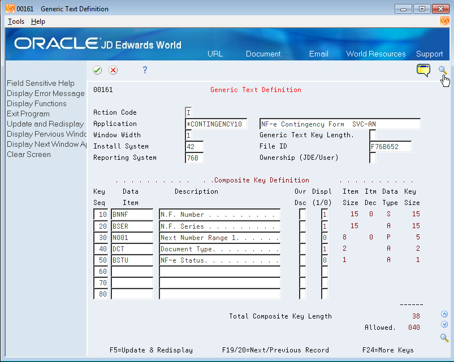Open the Tools menu
454x362 pixels.
16,21
